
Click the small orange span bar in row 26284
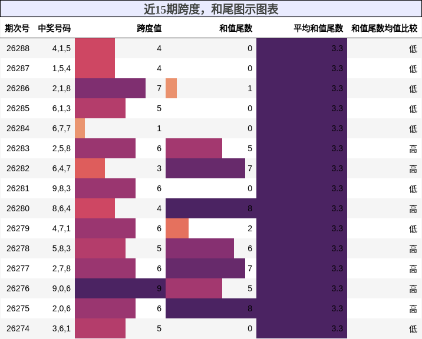(x=80, y=128)
